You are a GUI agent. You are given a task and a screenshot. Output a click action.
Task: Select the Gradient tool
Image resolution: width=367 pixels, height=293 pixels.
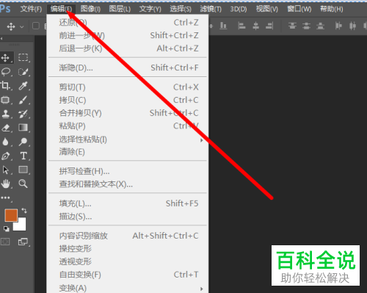(x=23, y=128)
